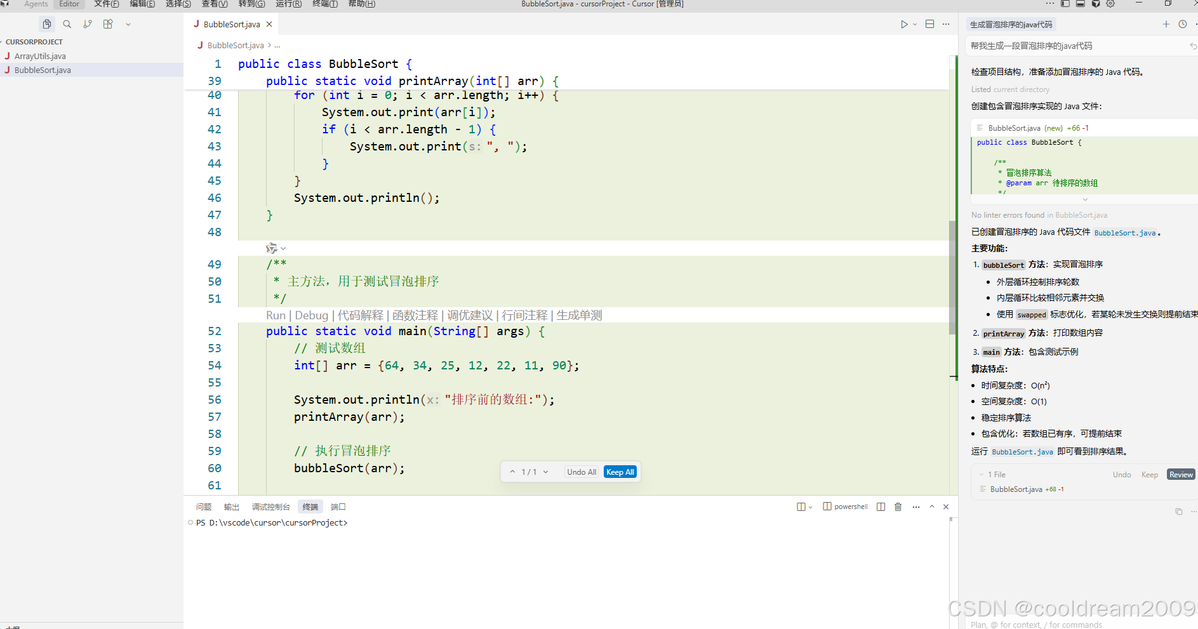Viewport: 1198px width, 629px height.
Task: Click the editor vertical scrollbar thumb
Action: (x=952, y=277)
